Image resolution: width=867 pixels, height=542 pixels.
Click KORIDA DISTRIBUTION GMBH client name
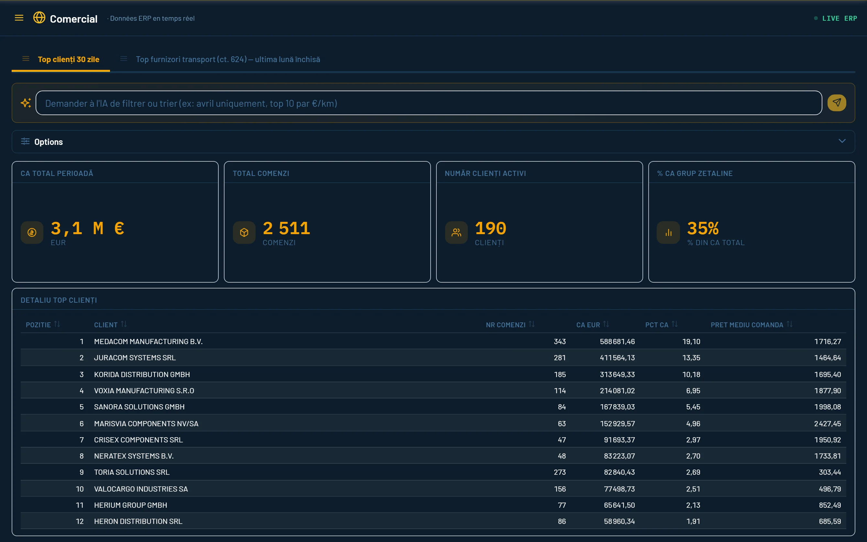(142, 374)
